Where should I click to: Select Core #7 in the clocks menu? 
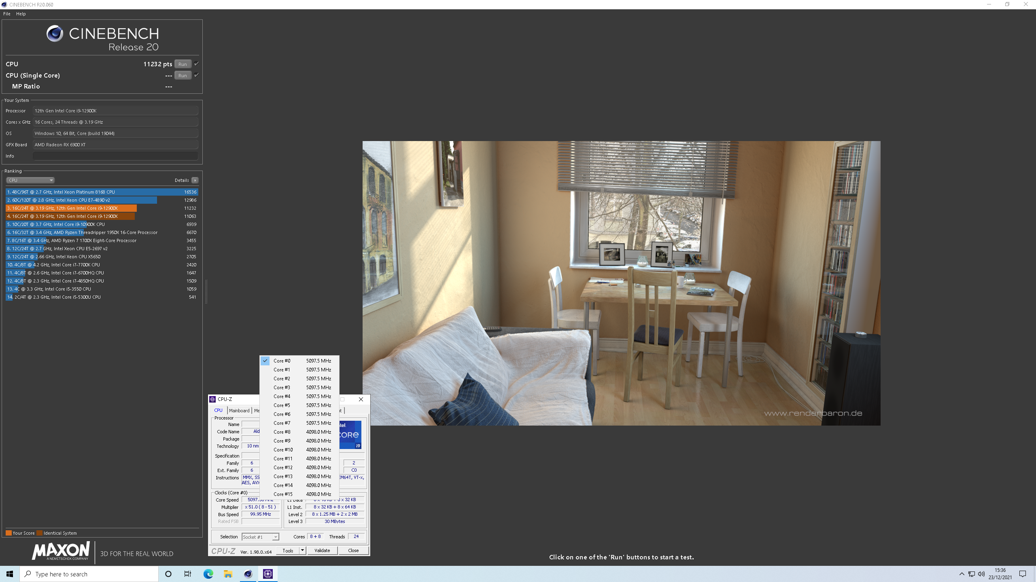click(x=299, y=423)
